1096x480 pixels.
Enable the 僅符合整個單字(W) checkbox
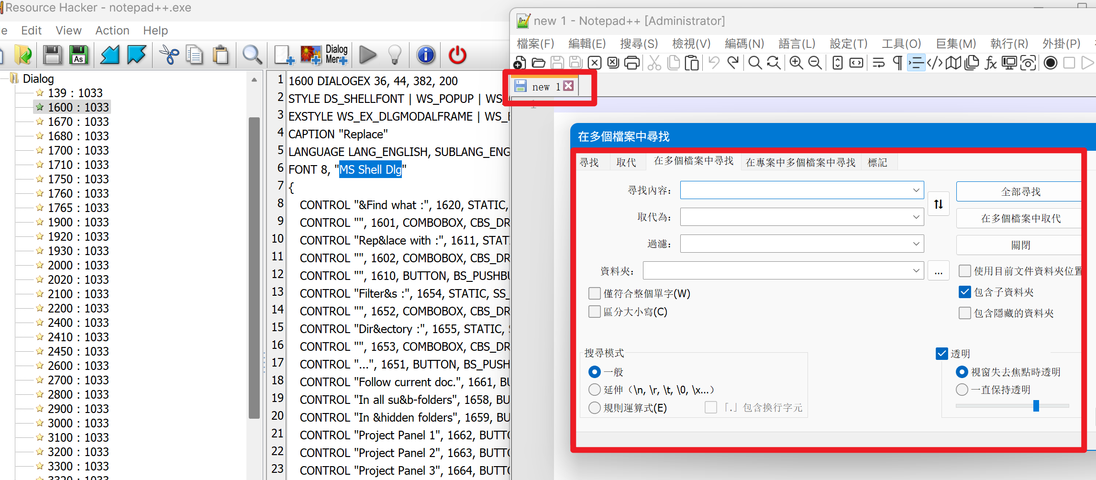tap(594, 293)
